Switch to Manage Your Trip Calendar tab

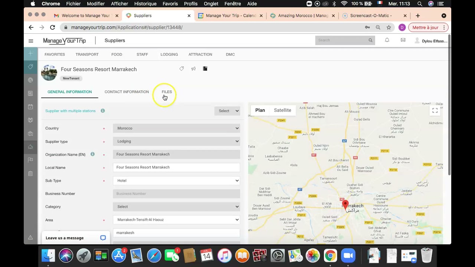(x=230, y=16)
